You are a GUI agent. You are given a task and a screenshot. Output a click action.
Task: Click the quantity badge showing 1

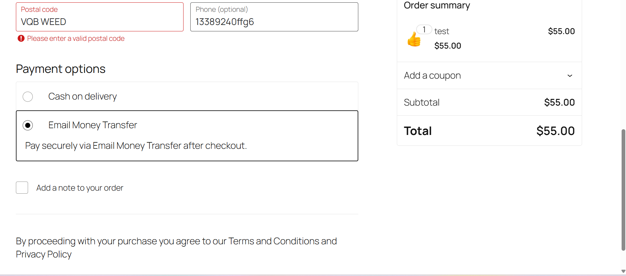[x=424, y=29]
